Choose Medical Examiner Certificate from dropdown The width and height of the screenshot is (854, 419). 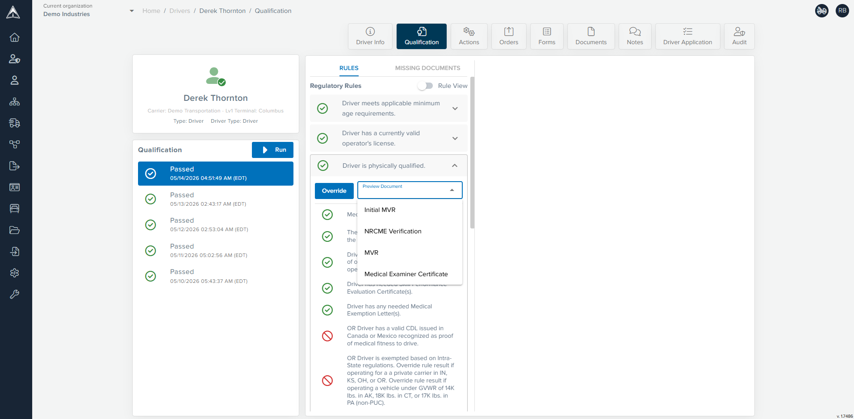410,274
